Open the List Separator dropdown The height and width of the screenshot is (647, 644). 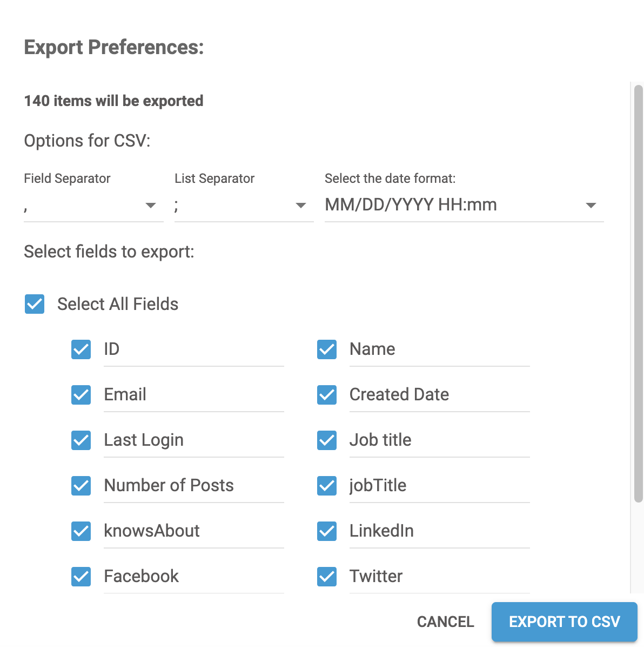point(243,206)
